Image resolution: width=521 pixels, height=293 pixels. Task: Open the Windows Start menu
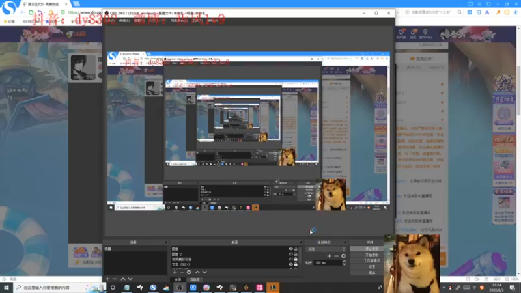pos(7,287)
